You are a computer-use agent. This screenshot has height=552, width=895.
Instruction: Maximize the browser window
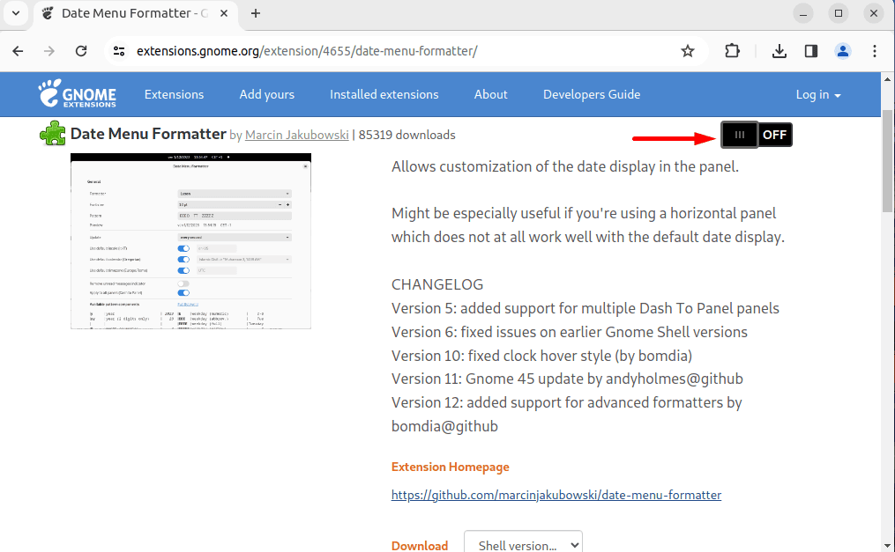click(x=839, y=13)
